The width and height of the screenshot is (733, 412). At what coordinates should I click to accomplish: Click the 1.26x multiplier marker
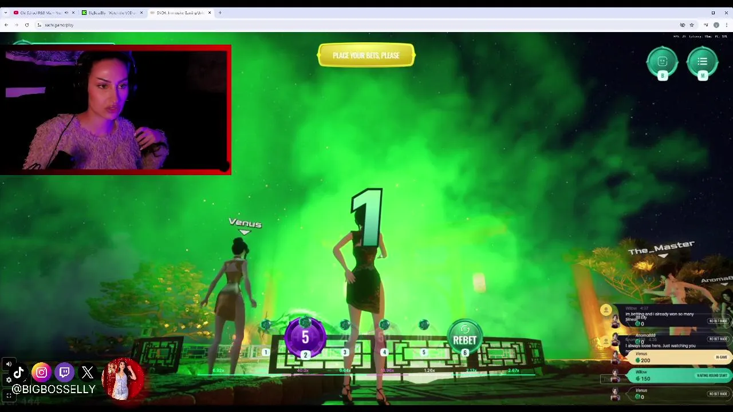click(429, 371)
